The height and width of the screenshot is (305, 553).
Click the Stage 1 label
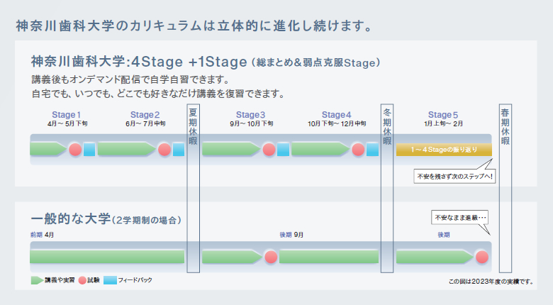click(67, 115)
